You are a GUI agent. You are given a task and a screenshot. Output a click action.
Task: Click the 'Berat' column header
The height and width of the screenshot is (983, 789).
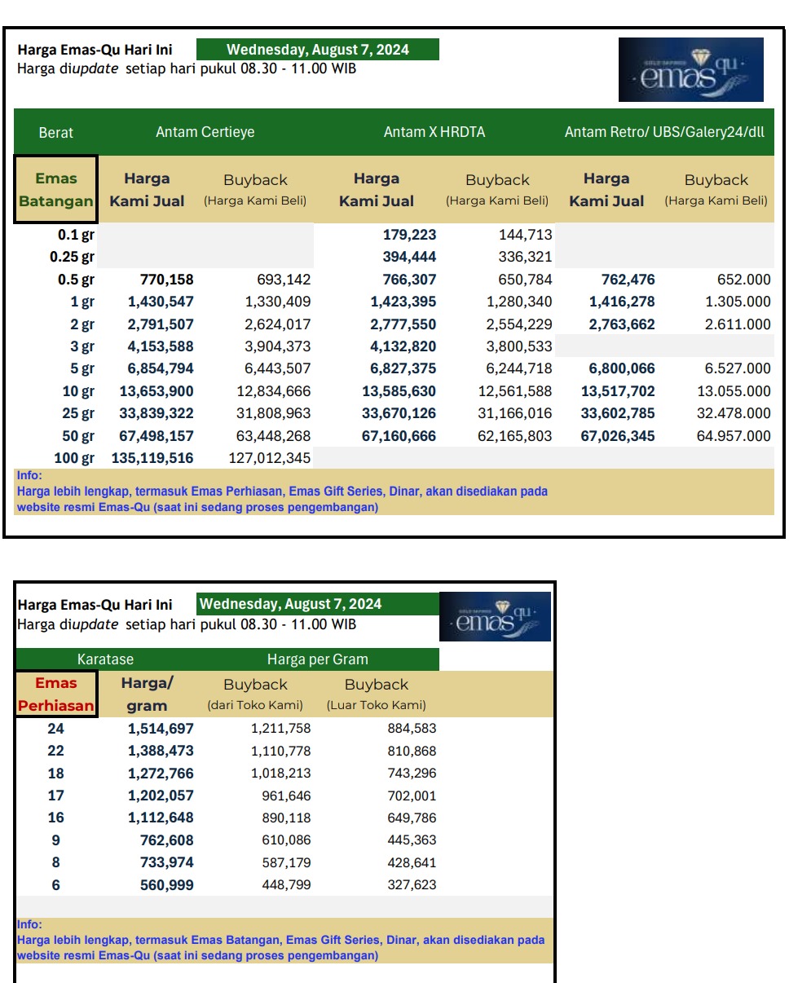click(55, 132)
